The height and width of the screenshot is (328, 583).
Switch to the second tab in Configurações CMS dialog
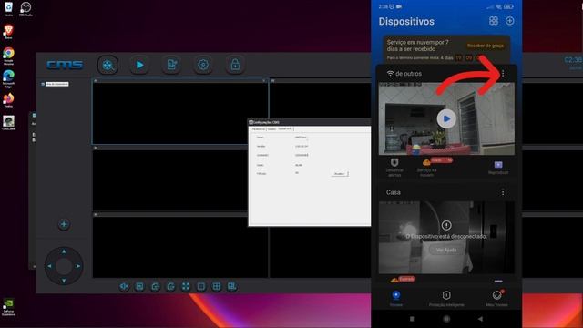pyautogui.click(x=271, y=129)
